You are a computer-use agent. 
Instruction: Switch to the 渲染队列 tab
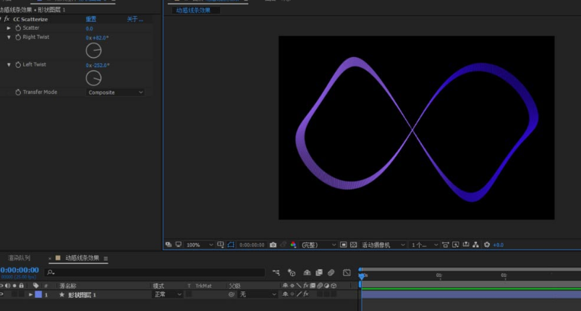click(x=20, y=258)
